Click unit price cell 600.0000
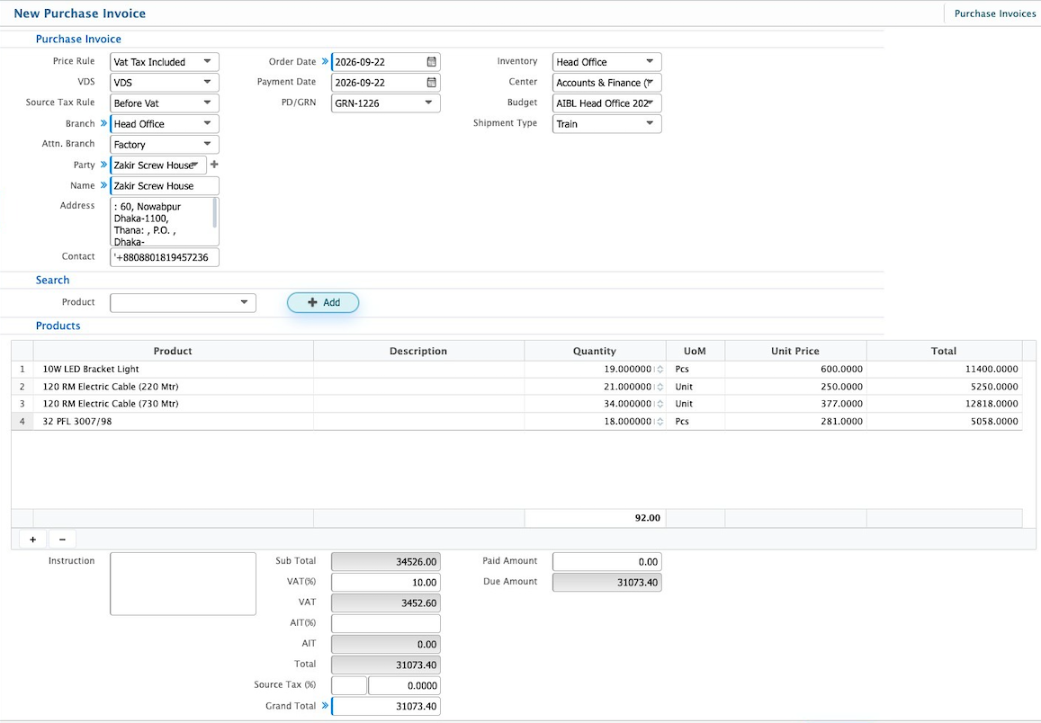This screenshot has height=723, width=1041. tap(795, 370)
